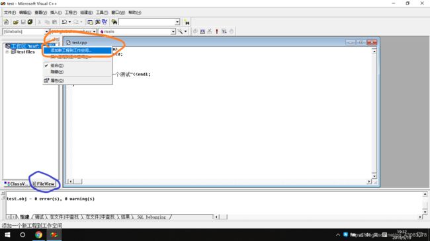The image size is (430, 241).
Task: Click the Undo arrow icon
Action: pyautogui.click(x=64, y=22)
